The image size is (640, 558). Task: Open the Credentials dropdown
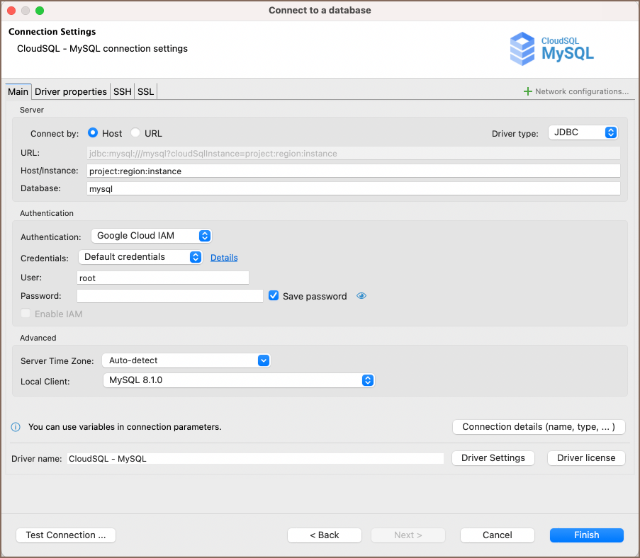click(140, 257)
